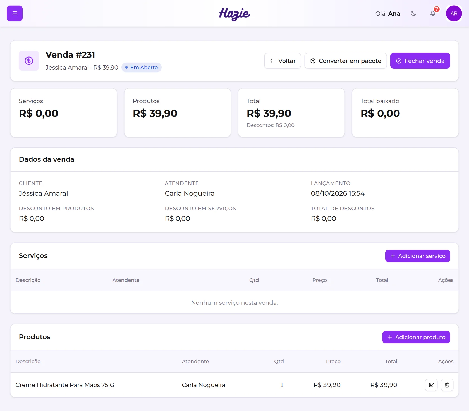This screenshot has width=469, height=411.
Task: Open the hamburger menu
Action: [15, 13]
